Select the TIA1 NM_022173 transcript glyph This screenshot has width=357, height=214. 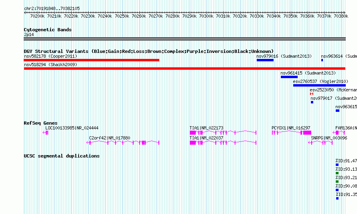[223, 133]
